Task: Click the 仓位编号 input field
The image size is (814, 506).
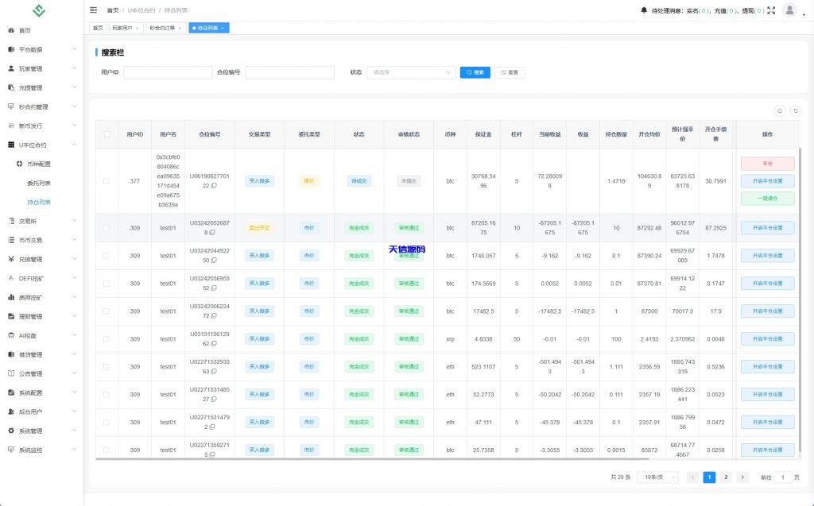Action: coord(289,72)
